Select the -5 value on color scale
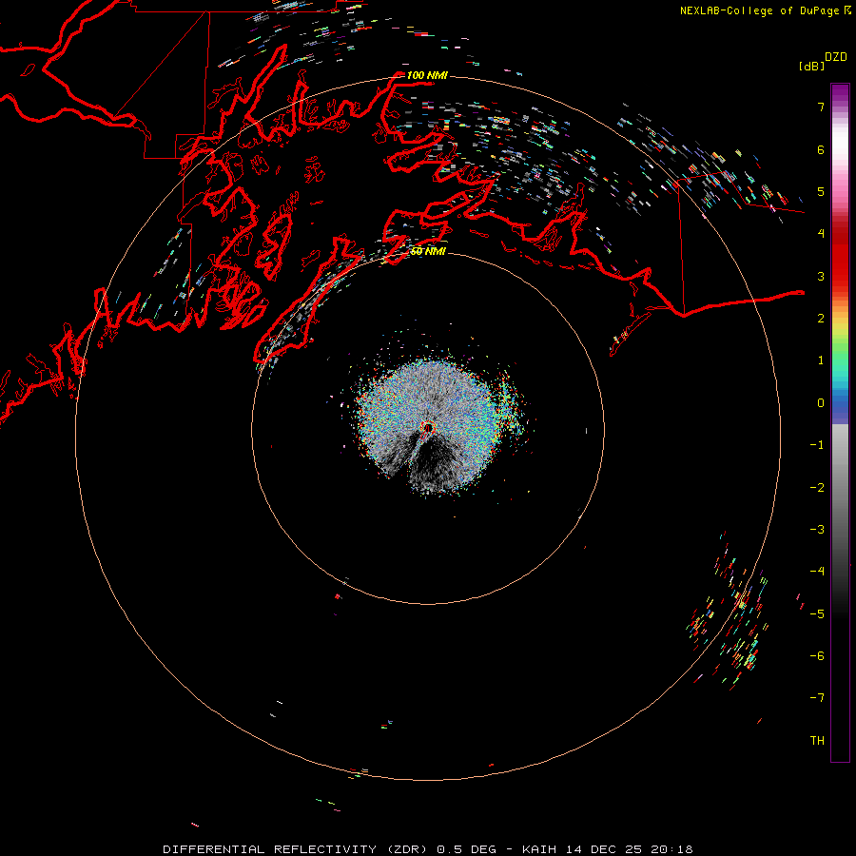 [x=817, y=614]
